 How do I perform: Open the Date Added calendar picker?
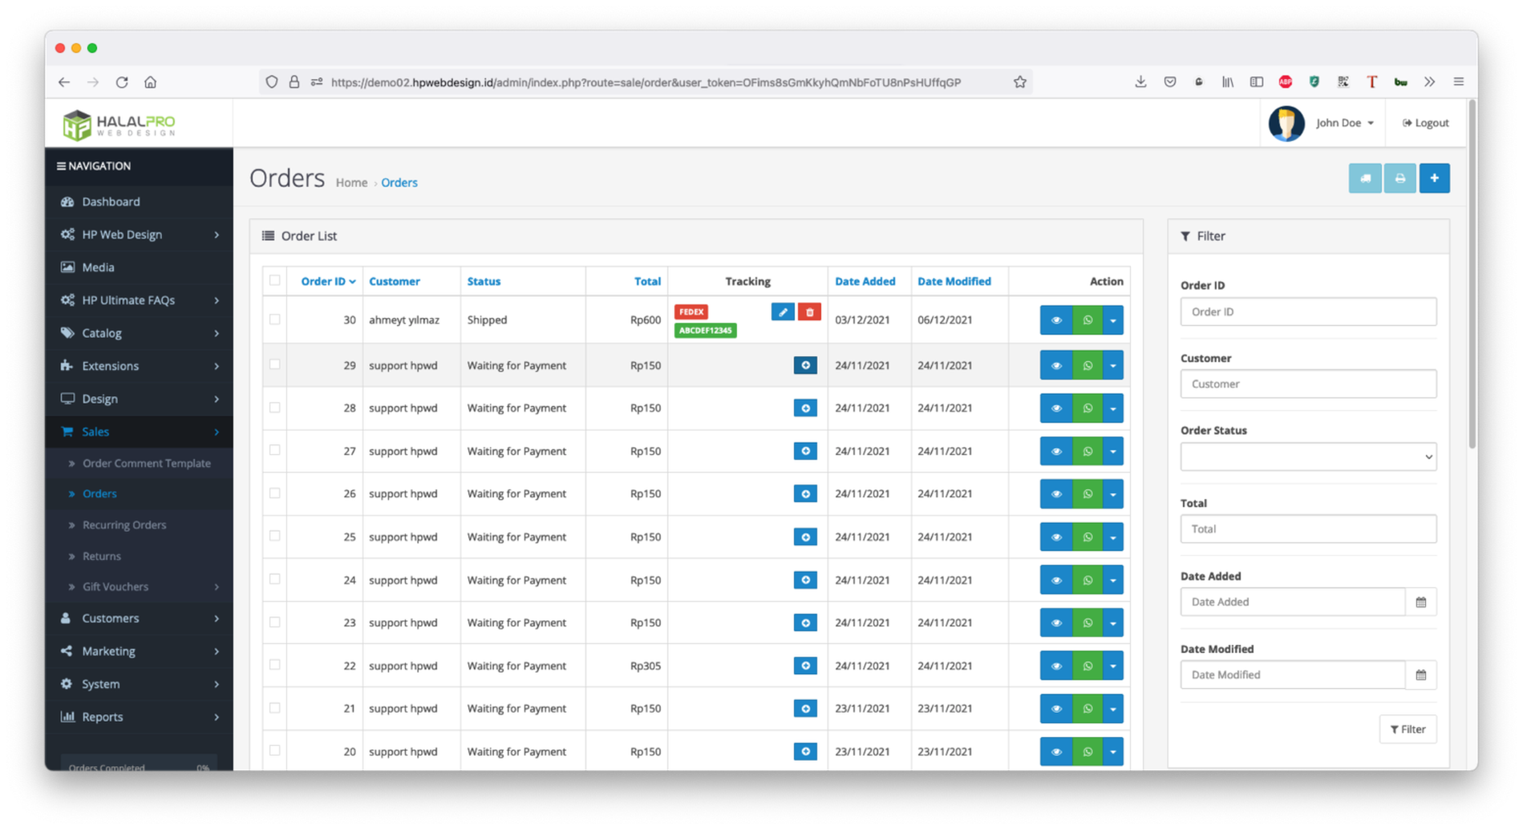click(x=1420, y=602)
